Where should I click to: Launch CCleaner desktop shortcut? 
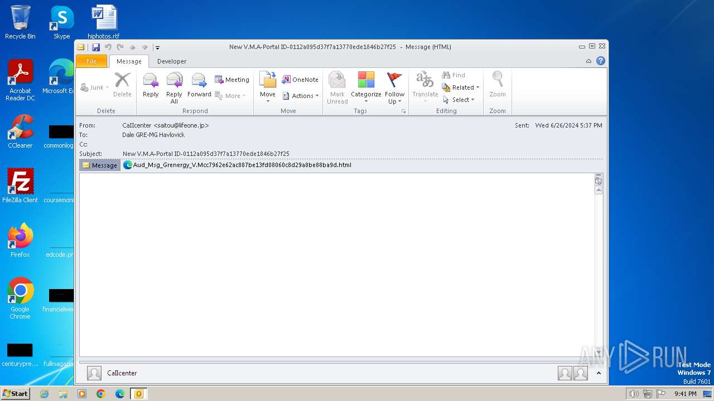click(x=20, y=132)
